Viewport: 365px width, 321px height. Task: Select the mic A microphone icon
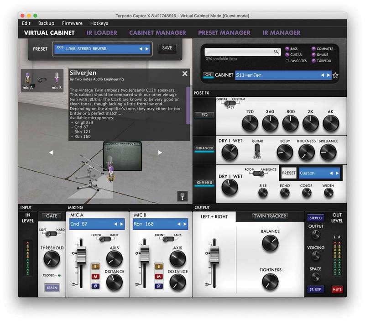28,78
